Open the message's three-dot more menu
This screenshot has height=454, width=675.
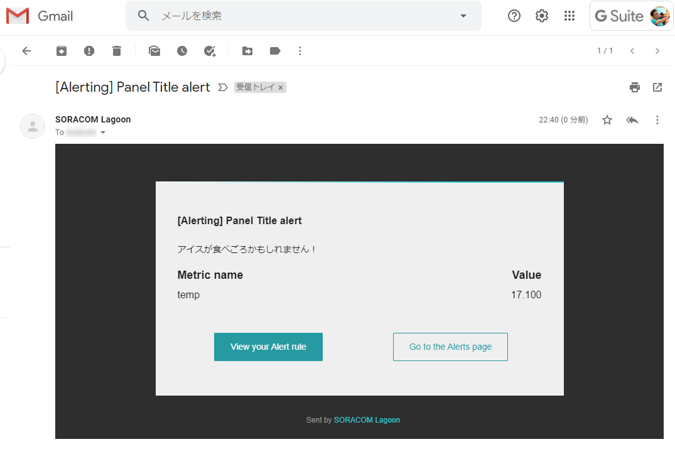coord(657,120)
